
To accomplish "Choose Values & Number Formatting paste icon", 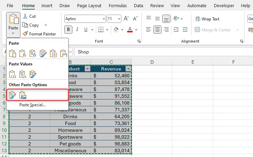I will (23, 74).
